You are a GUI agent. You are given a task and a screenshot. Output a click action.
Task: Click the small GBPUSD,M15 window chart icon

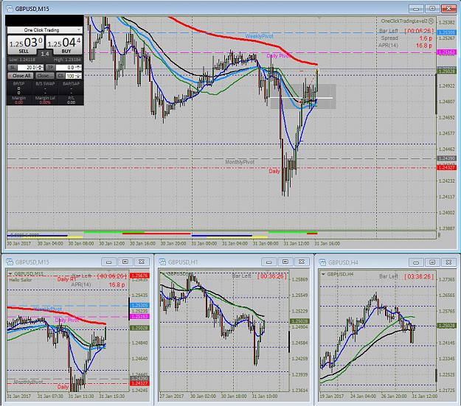(10, 262)
